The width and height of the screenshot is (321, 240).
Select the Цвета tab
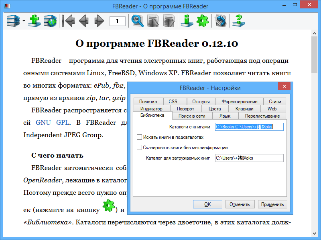pos(215,109)
